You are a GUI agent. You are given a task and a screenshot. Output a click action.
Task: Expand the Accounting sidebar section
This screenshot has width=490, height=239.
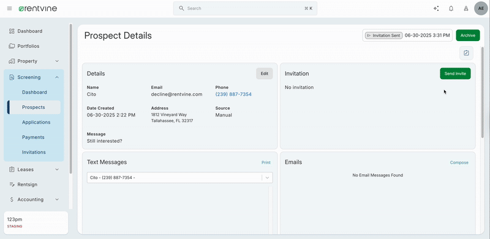click(57, 199)
